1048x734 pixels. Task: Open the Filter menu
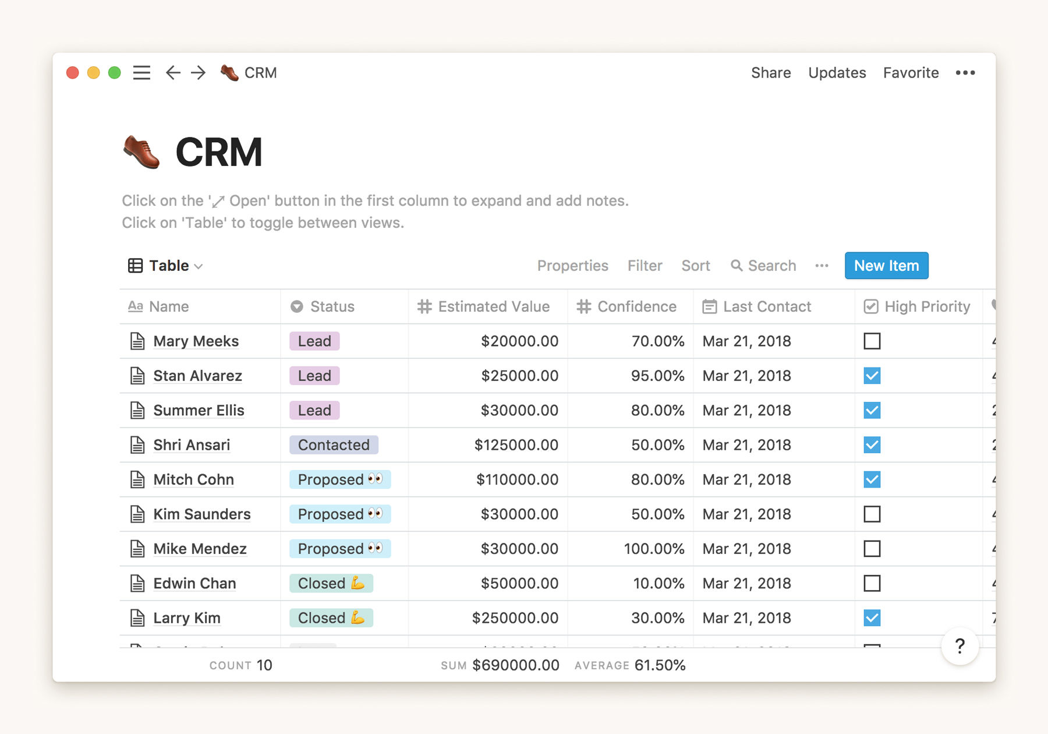[645, 266]
